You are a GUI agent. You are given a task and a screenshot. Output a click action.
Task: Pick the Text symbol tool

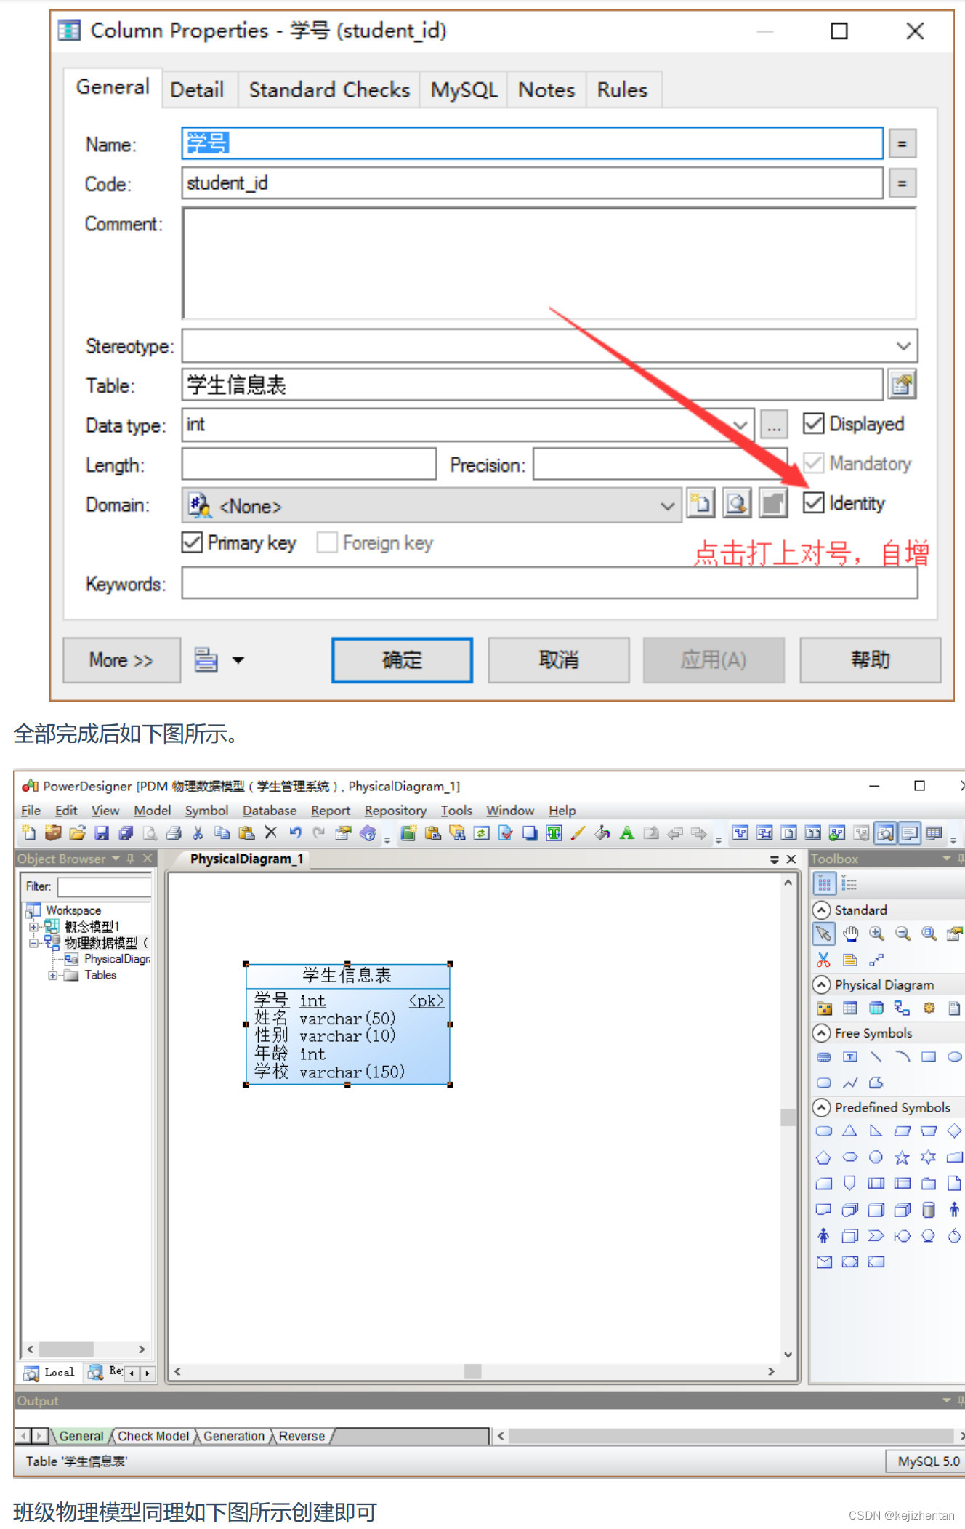point(850,1056)
